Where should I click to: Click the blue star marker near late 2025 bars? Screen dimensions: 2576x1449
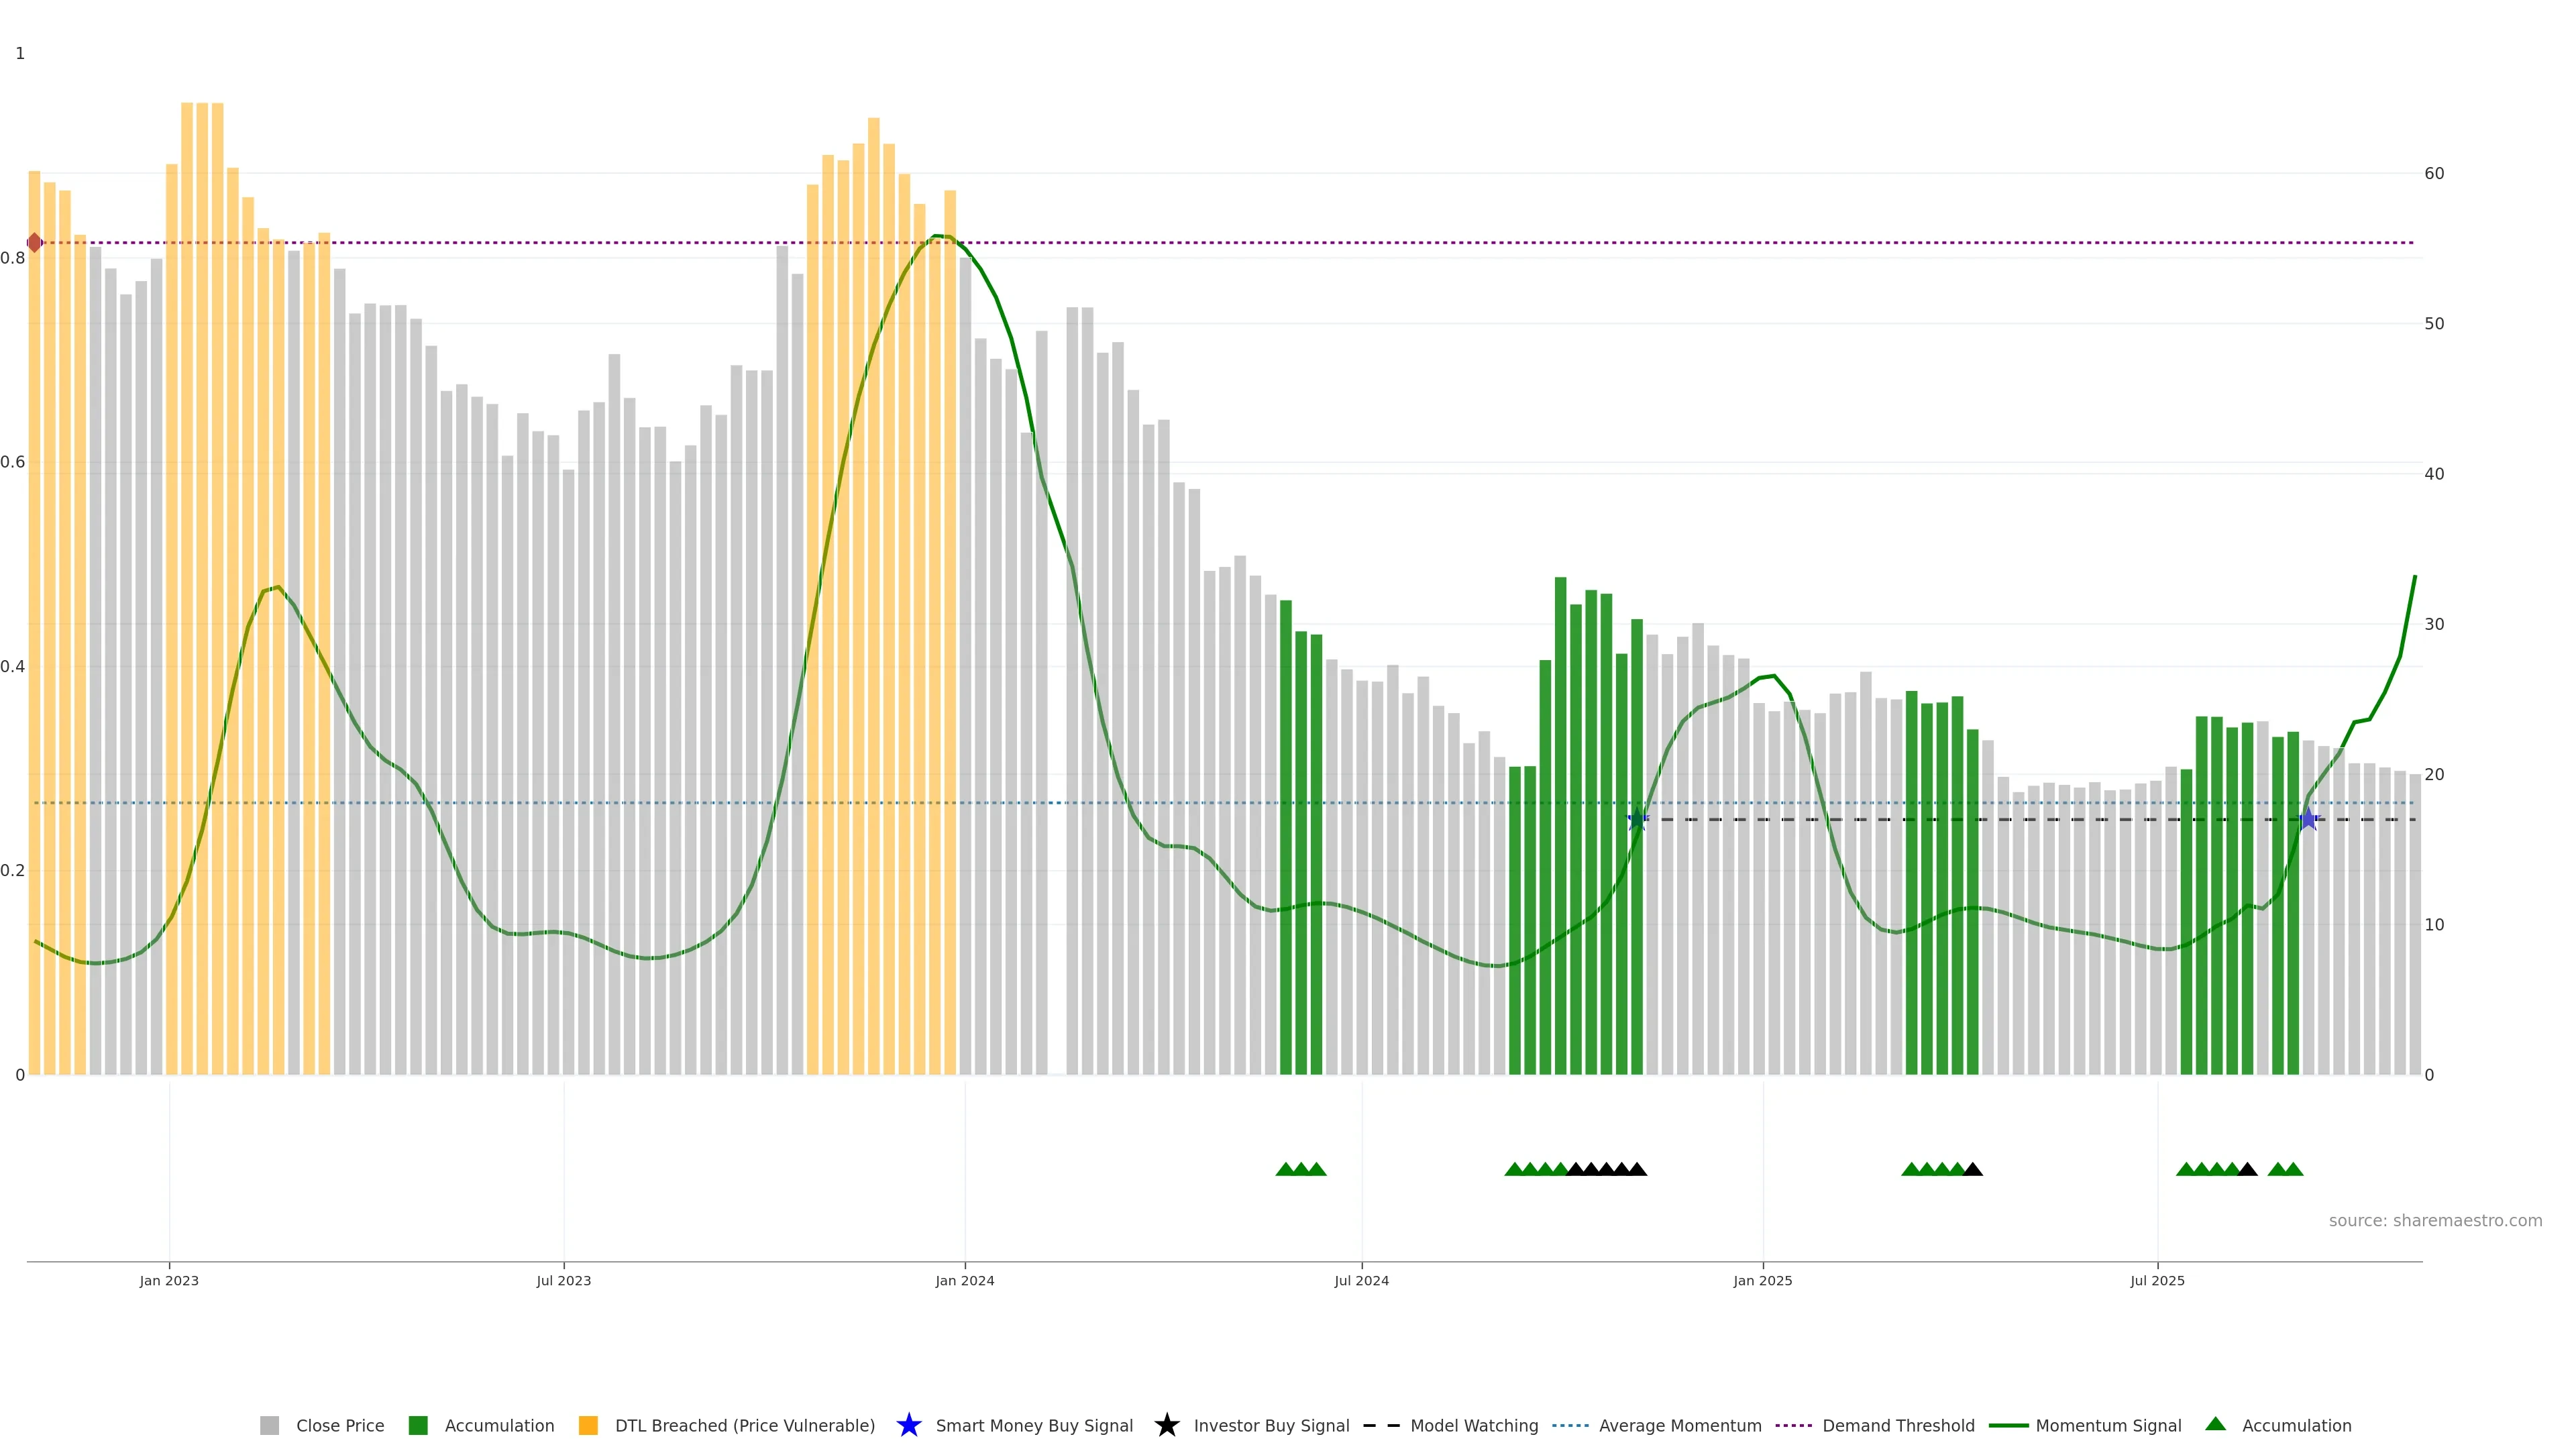(x=2308, y=820)
